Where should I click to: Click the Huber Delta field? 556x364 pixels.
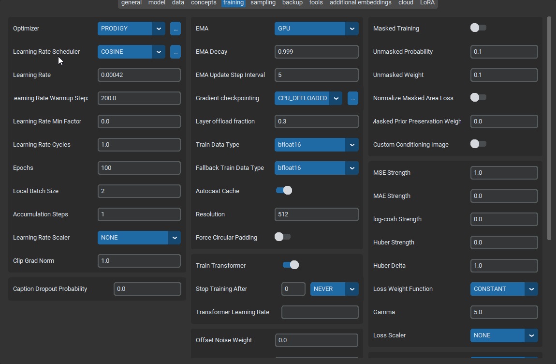pos(504,266)
